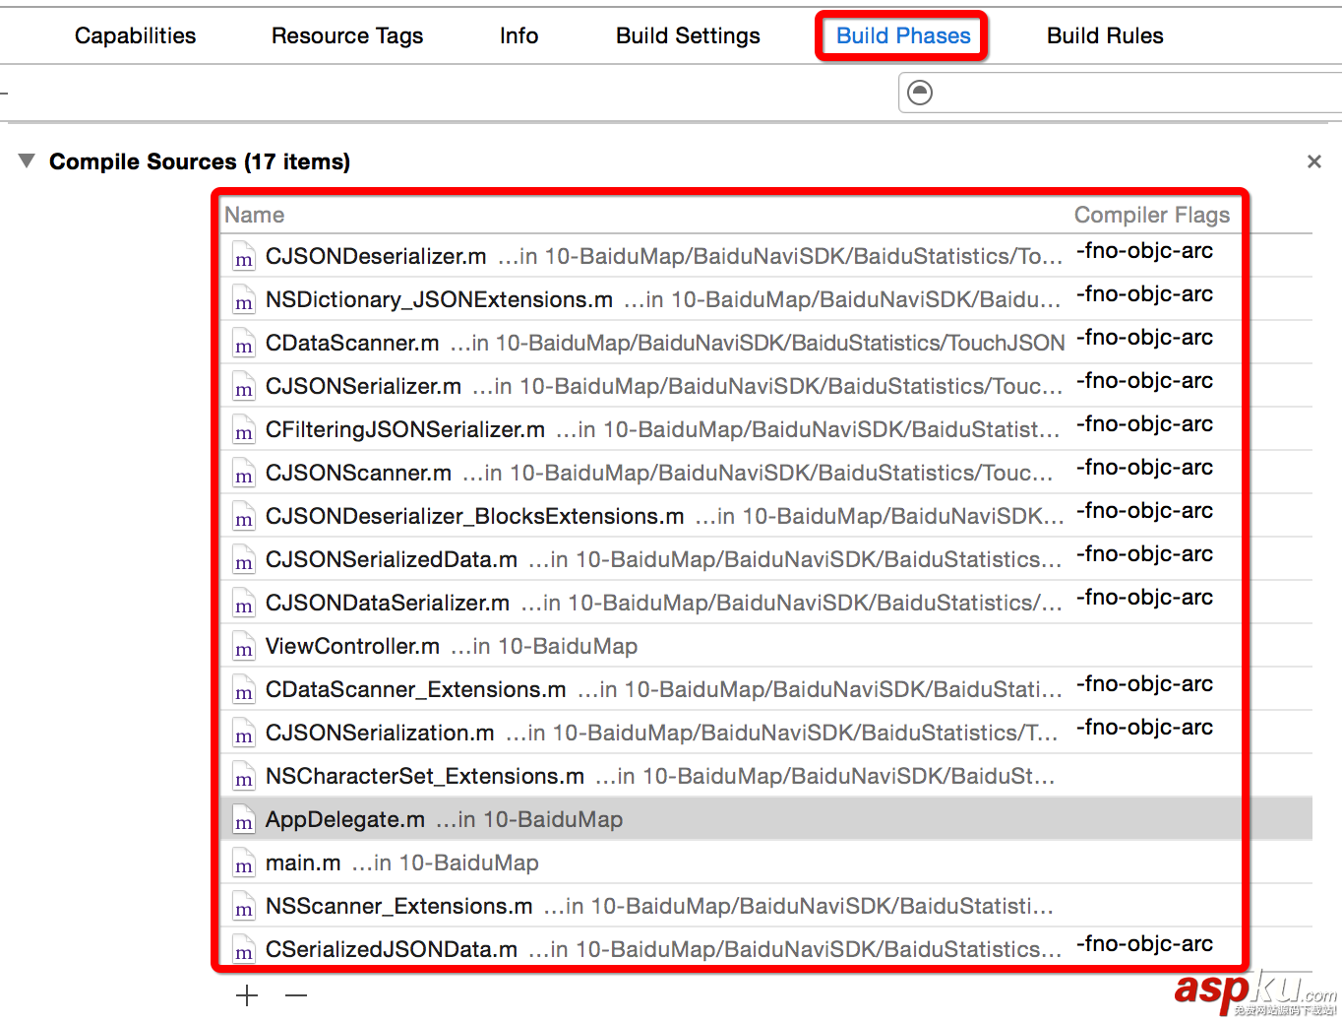1342x1022 pixels.
Task: Click the AppDelegate.m file name
Action: click(x=345, y=819)
